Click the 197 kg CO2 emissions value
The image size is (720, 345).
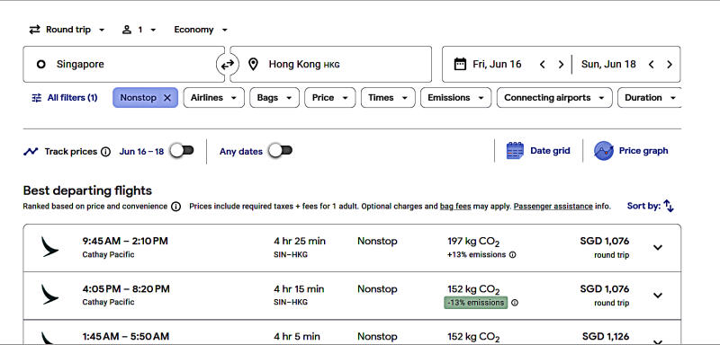coord(473,242)
